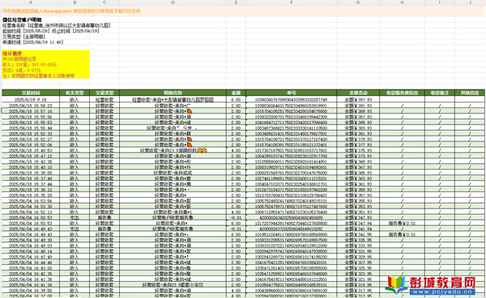Select the 交易类型 [全部明细] line
486x298 pixels.
pos(24,36)
